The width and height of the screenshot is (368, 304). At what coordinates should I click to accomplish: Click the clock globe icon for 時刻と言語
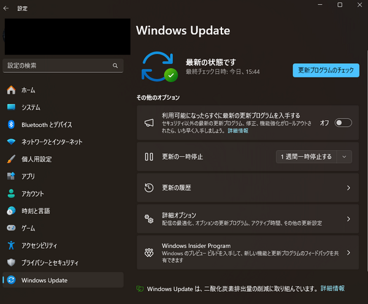[11, 211]
